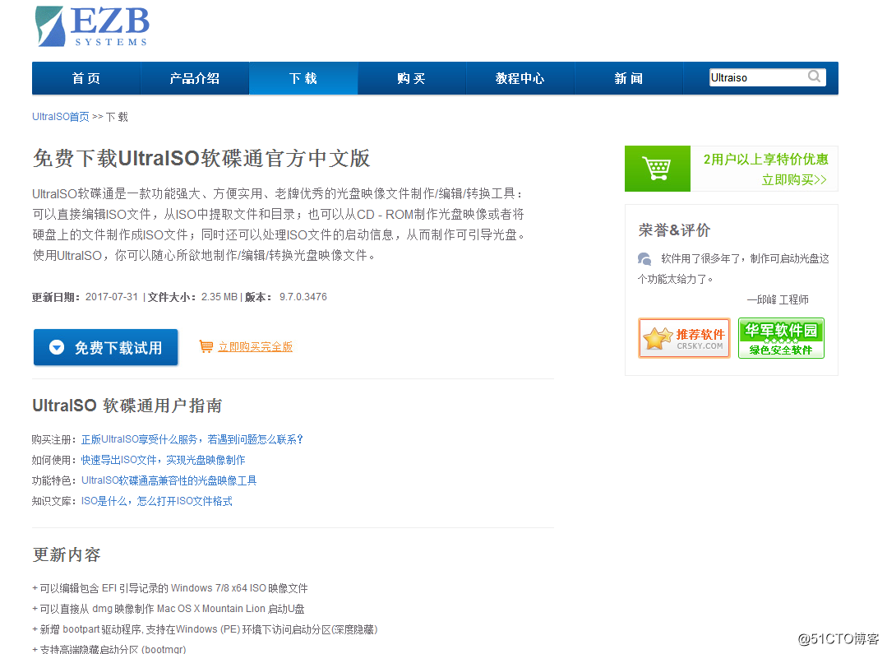This screenshot has height=654, width=887.
Task: Click the UltraISO首页 breadcrumb link
Action: (61, 117)
